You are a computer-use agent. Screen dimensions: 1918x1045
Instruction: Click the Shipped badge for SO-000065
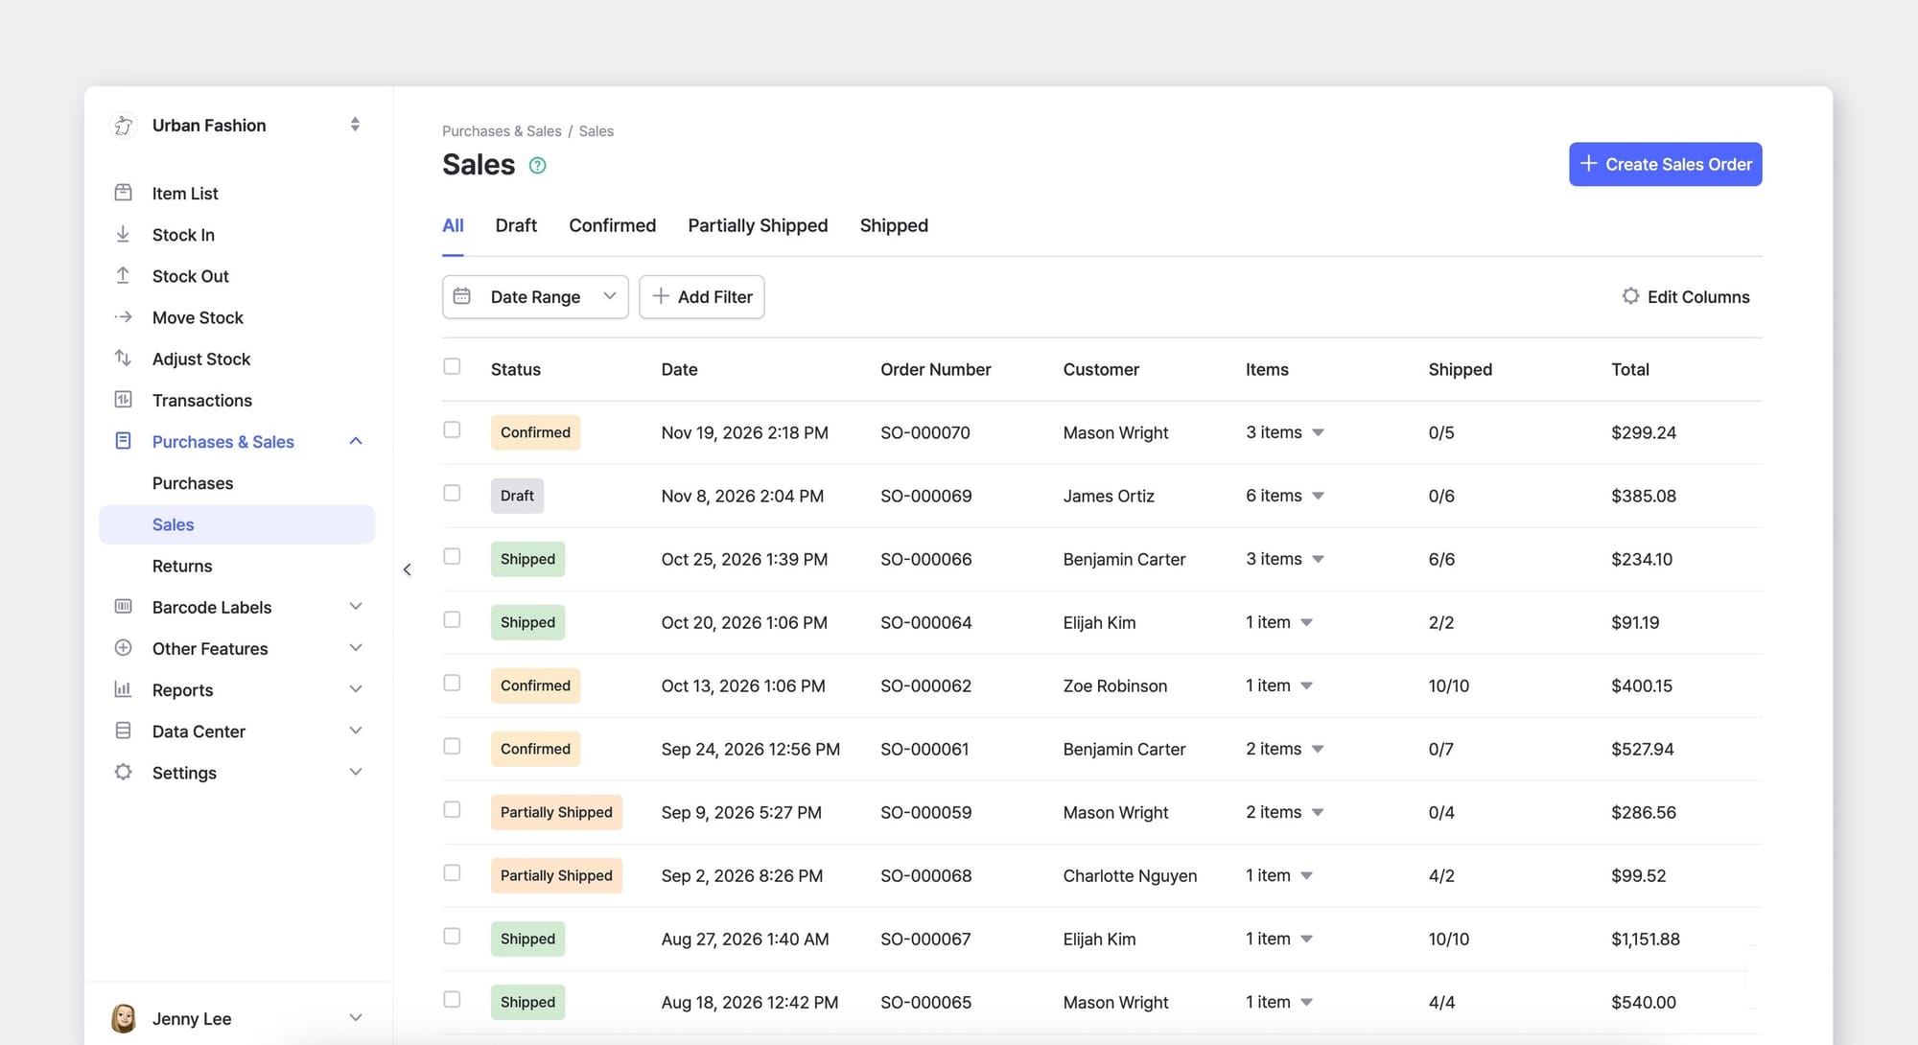527,1002
